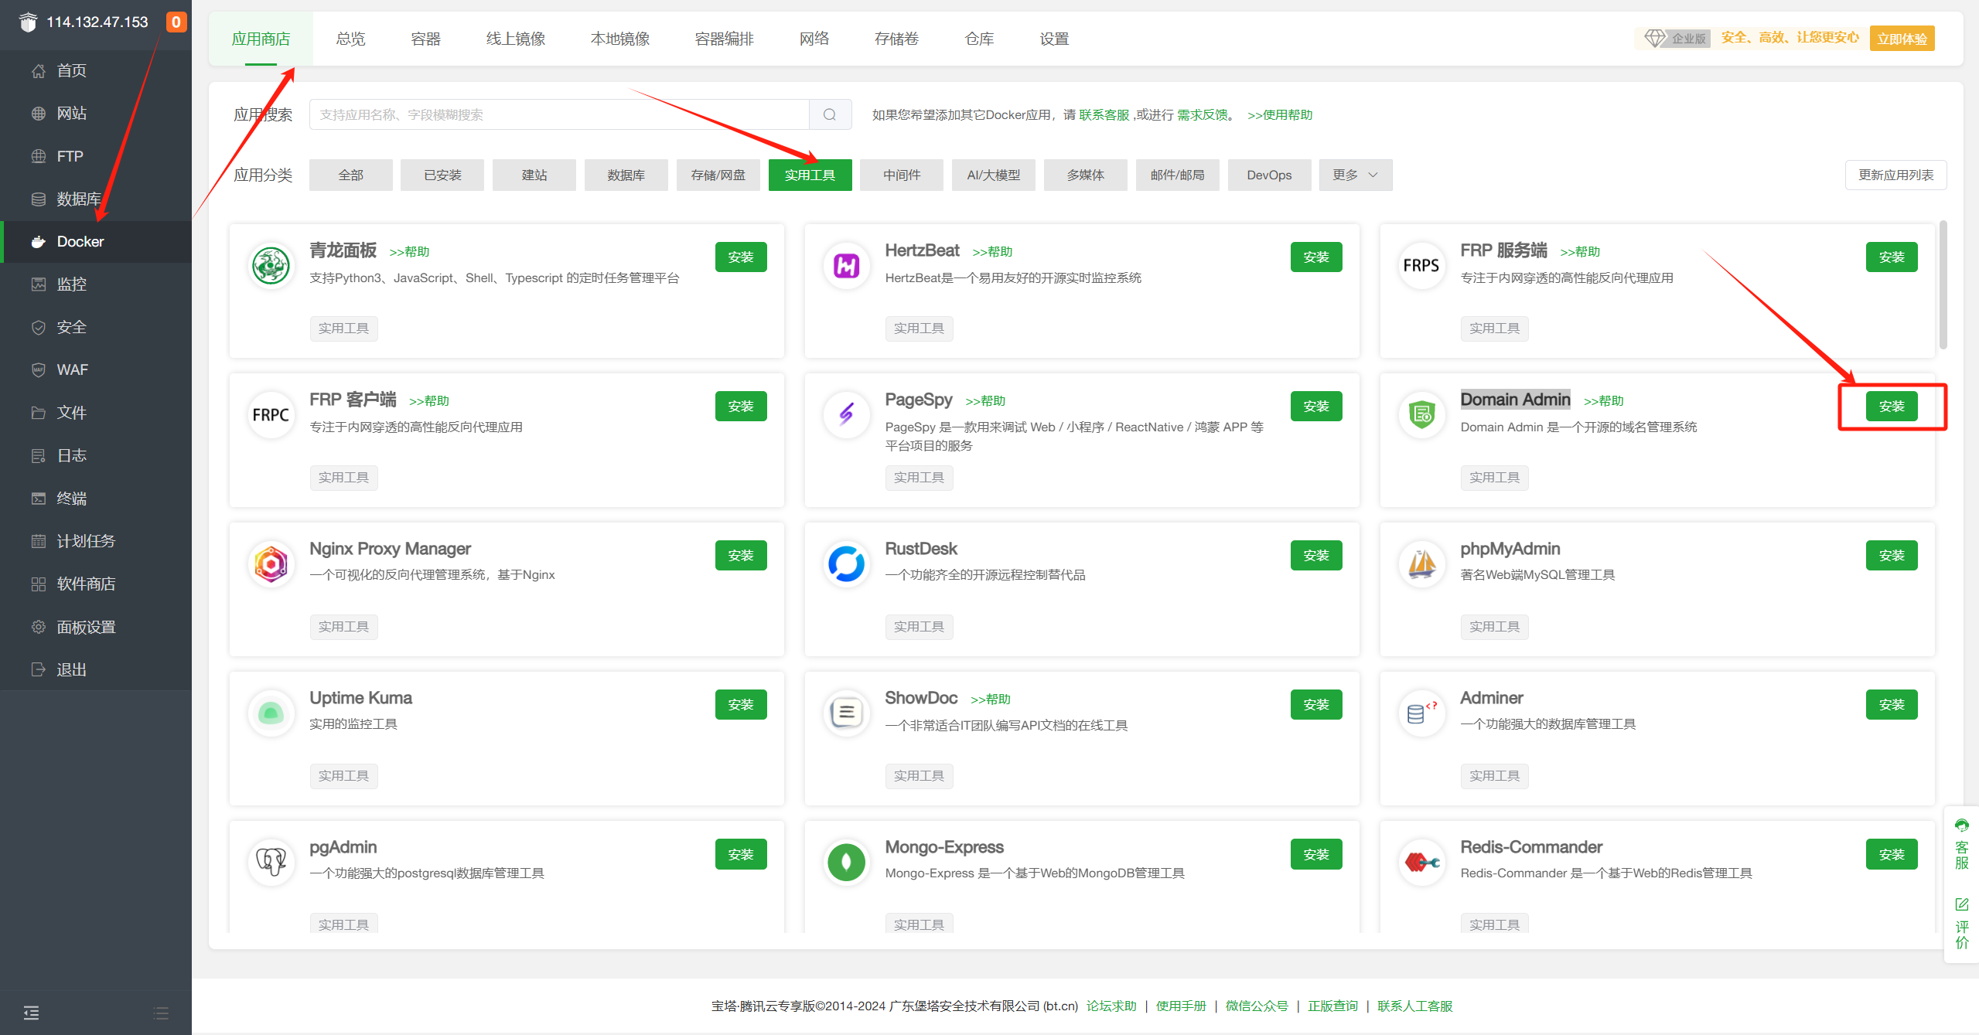This screenshot has width=1979, height=1035.
Task: Open the 监控 monitoring icon
Action: coord(39,284)
